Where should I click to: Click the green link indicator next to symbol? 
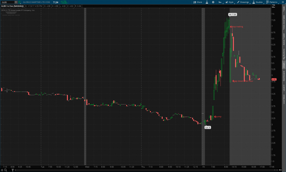coord(20,2)
